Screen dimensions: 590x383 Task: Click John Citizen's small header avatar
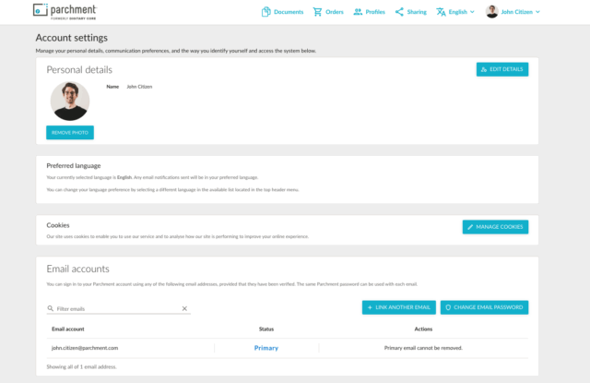pos(492,12)
